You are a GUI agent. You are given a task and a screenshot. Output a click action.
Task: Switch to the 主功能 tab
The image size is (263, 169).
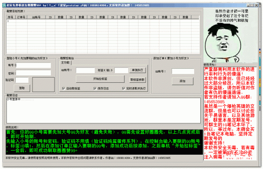coord(65,63)
